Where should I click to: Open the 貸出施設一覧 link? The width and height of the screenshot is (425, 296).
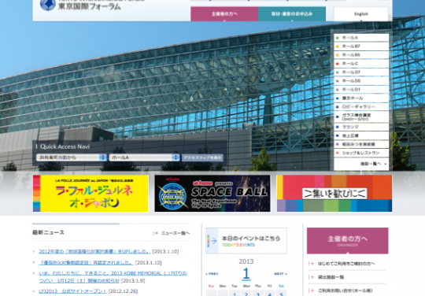[331, 277]
